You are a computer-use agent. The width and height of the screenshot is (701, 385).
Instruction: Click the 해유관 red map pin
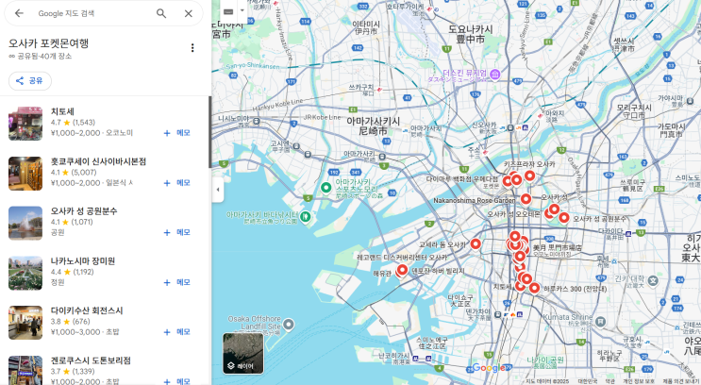(402, 270)
